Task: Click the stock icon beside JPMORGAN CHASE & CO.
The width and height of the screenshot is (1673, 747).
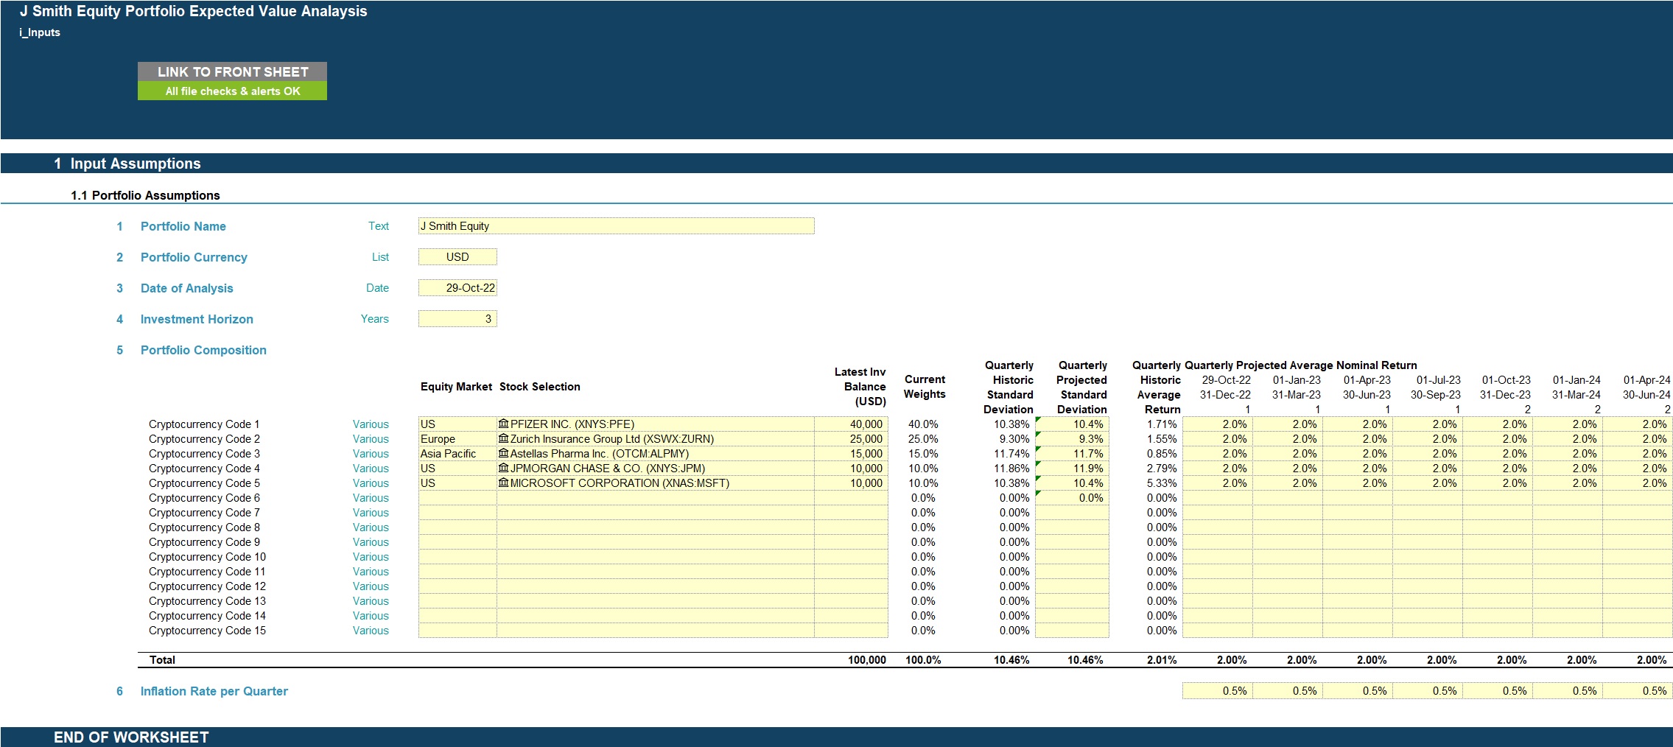Action: click(x=504, y=468)
